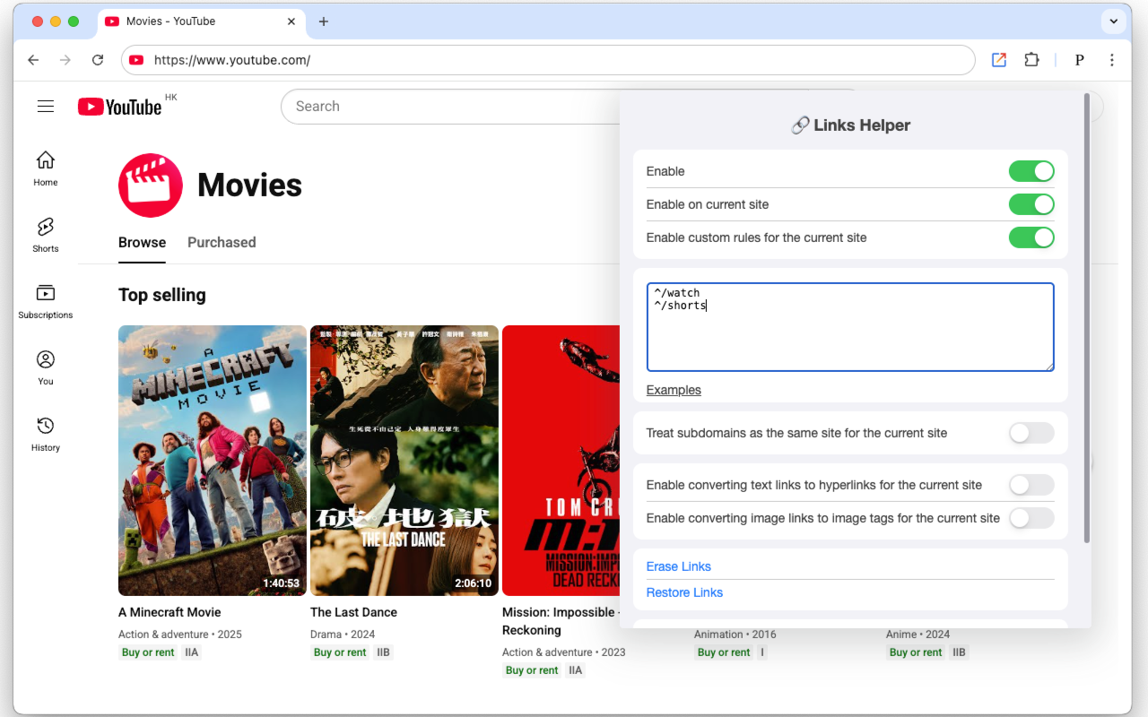
Task: Click Buy or rent for the 2024 Anime movie
Action: coord(916,652)
